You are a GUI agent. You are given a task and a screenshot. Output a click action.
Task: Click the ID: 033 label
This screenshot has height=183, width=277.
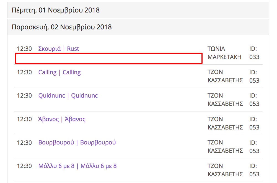coord(254,53)
